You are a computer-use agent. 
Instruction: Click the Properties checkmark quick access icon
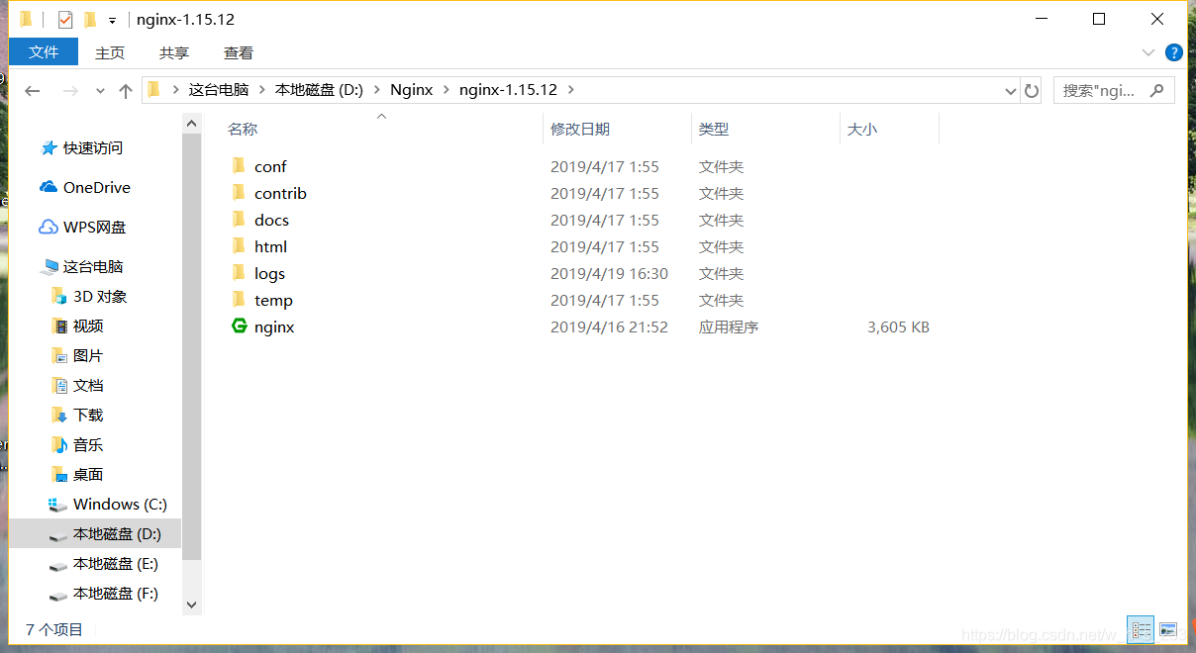point(65,20)
